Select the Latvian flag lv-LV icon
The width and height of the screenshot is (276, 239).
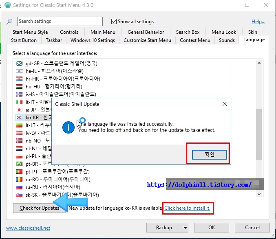click(x=19, y=133)
